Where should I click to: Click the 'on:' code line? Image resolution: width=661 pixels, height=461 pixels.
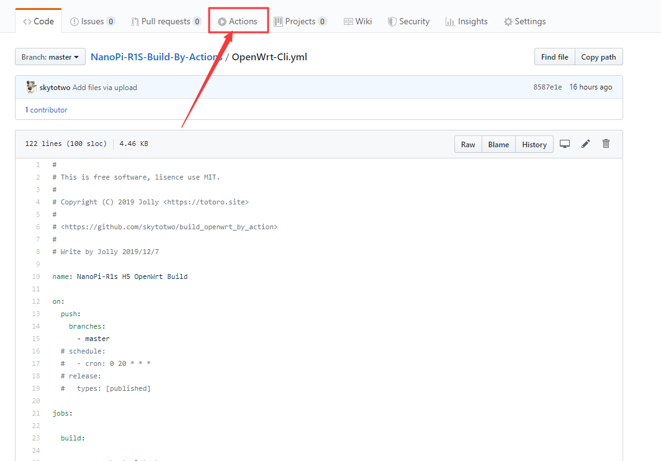point(58,301)
